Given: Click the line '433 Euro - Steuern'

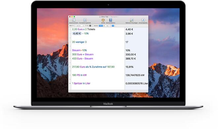Looking at the screenshot, I should click(x=83, y=59).
